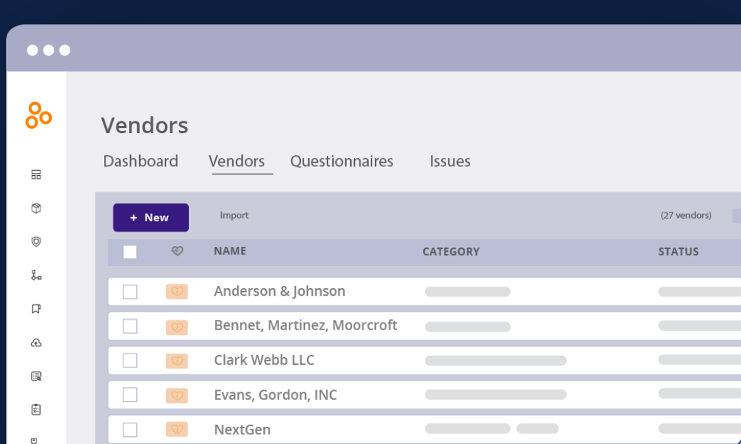Screen dimensions: 741x444
Task: Toggle the select-all checkbox in the header row
Action: 130,252
